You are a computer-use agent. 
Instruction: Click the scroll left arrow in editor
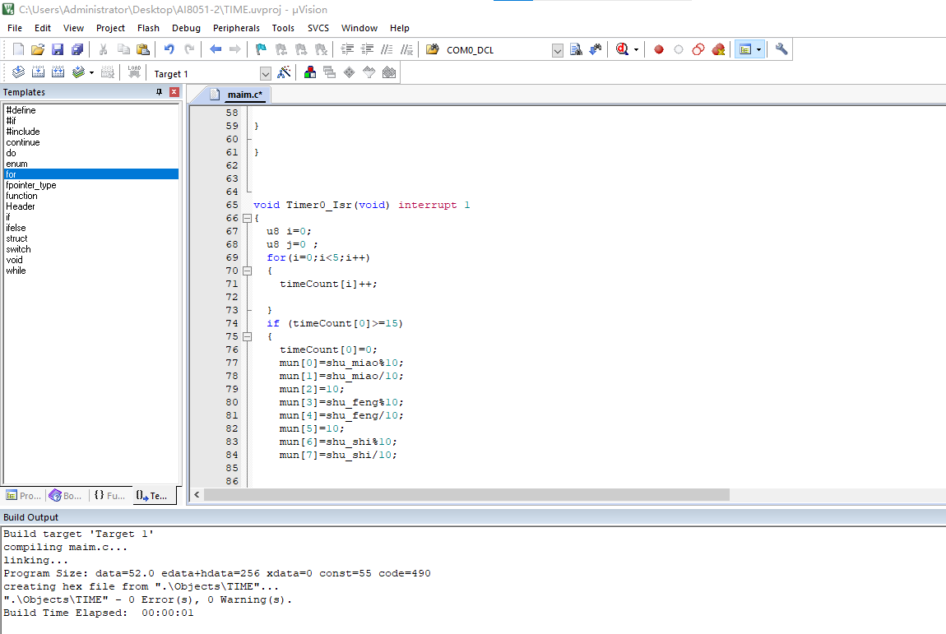pyautogui.click(x=197, y=495)
